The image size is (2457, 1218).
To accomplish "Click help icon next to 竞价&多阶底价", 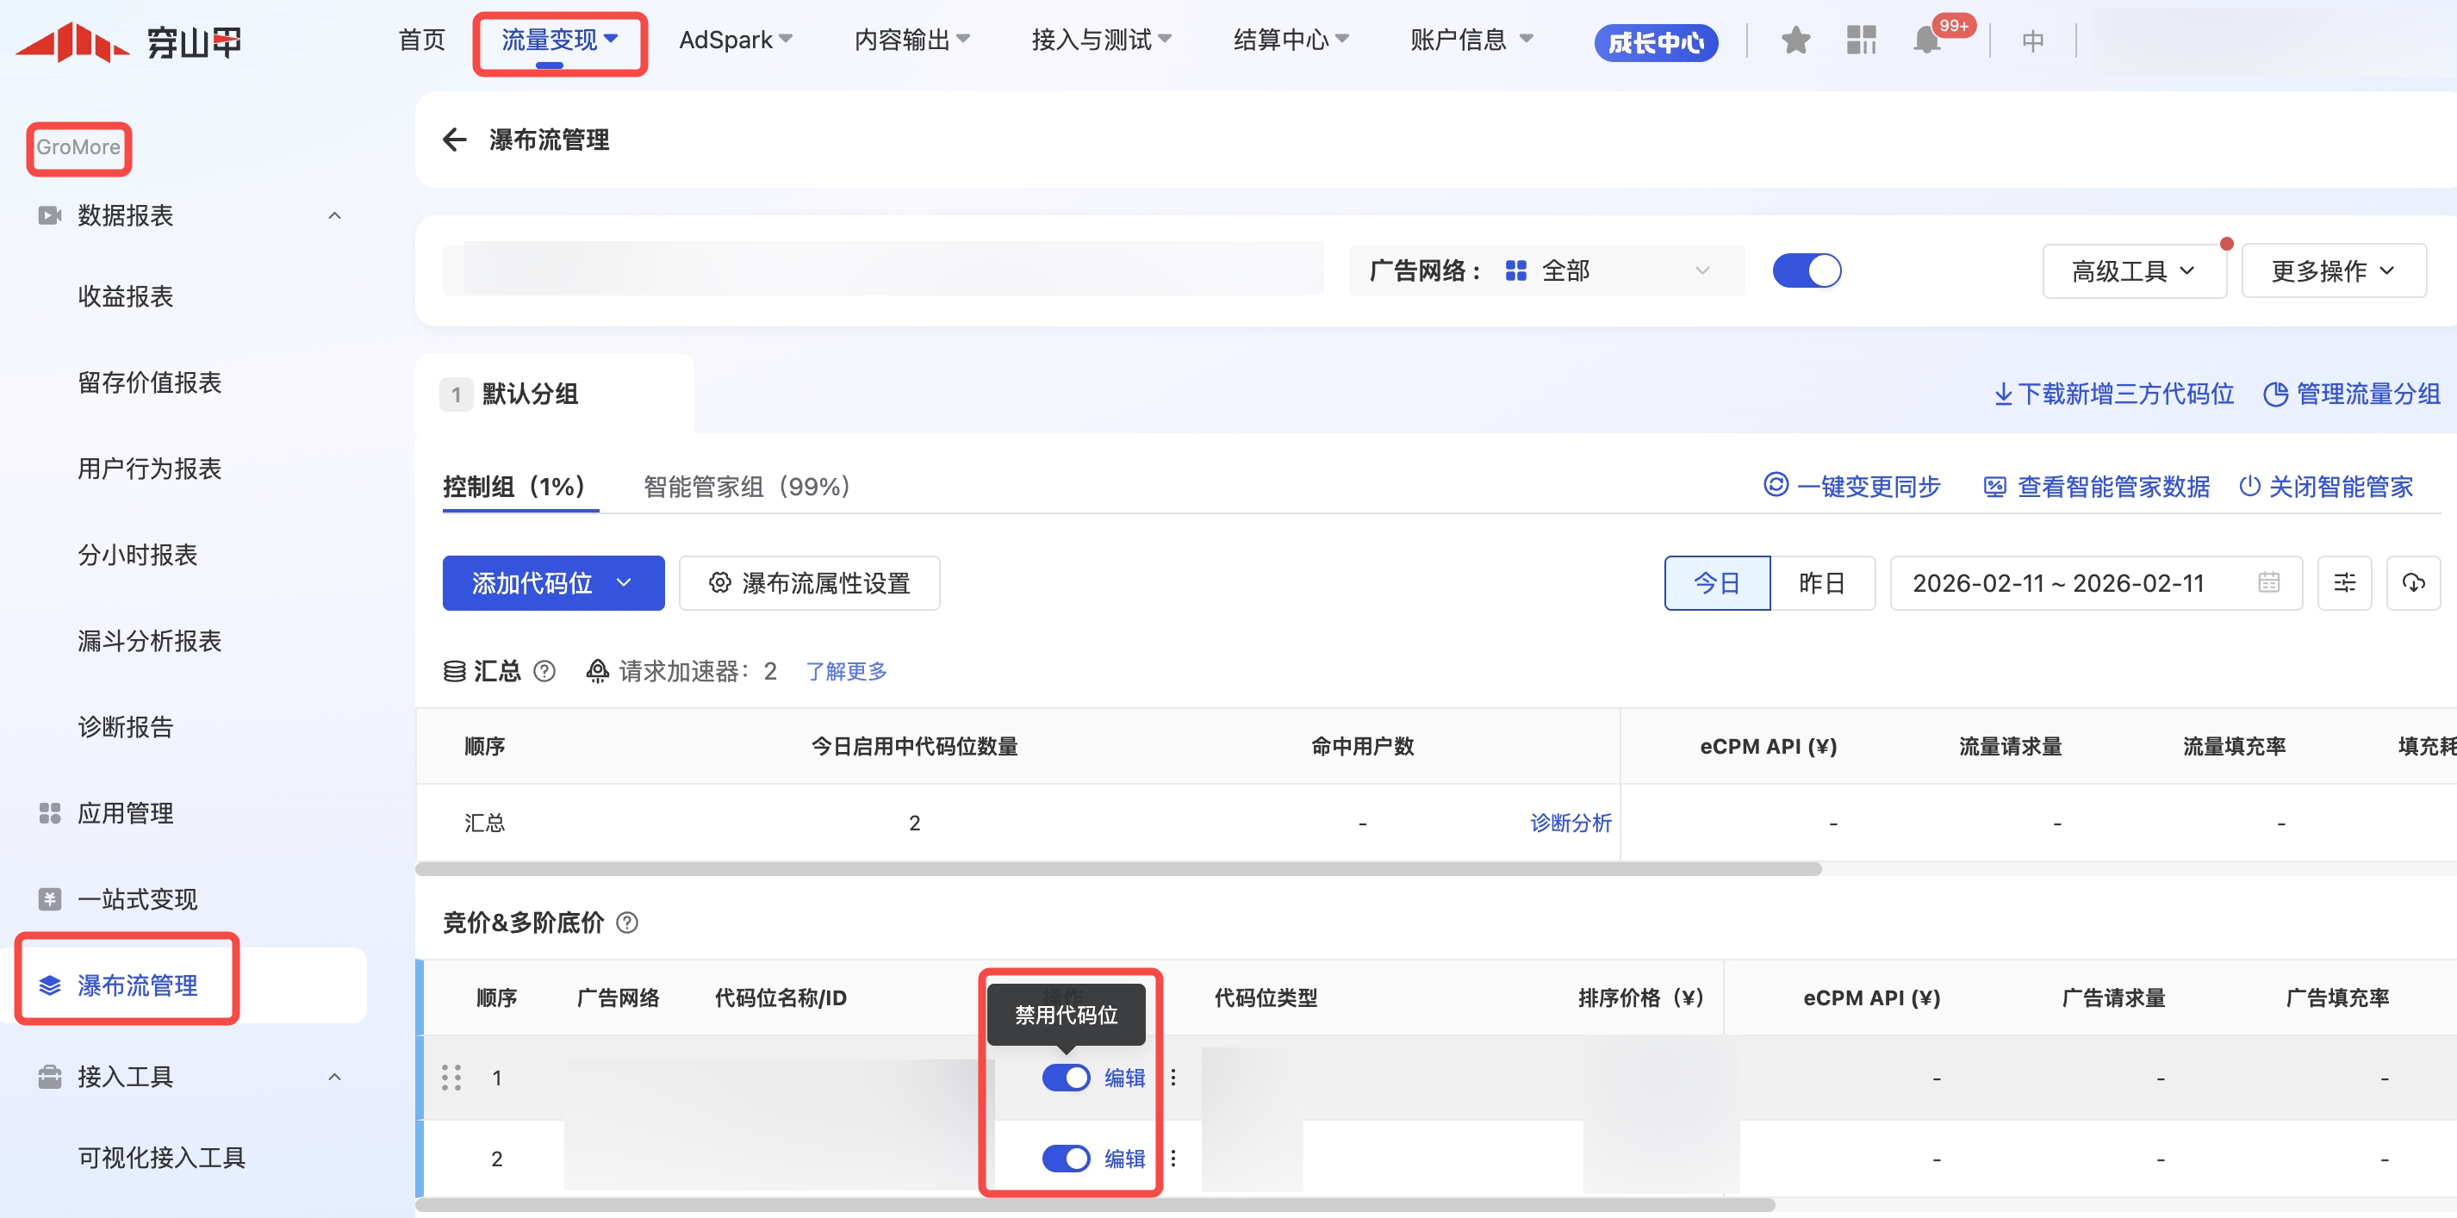I will pos(626,923).
